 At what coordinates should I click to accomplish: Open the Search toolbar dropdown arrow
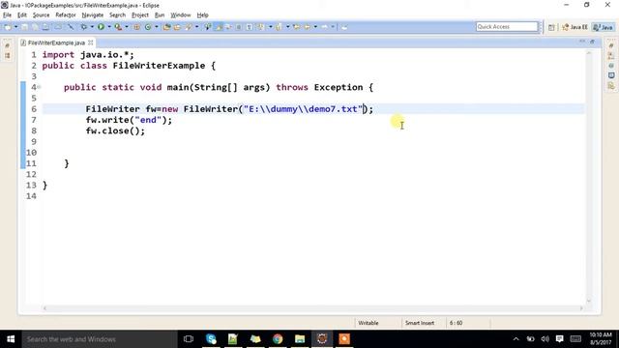tap(197, 27)
